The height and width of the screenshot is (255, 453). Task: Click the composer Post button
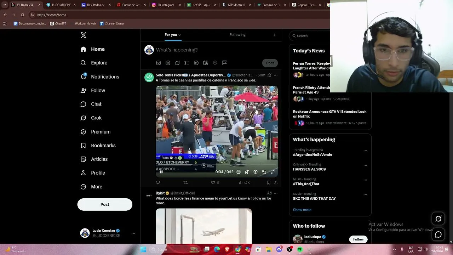coord(270,63)
